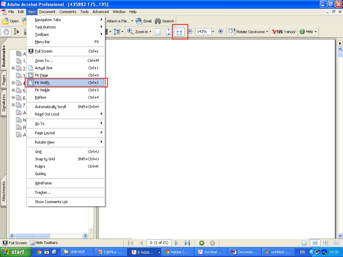The width and height of the screenshot is (343, 257).
Task: Click the Rotate Clockwise icon
Action: click(232, 32)
